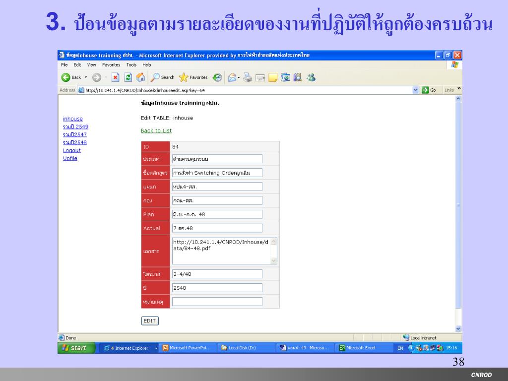Switch to Microsoft PowerPoint taskbar item

tap(187, 348)
